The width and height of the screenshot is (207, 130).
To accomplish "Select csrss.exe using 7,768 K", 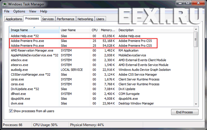I will coord(101,84).
